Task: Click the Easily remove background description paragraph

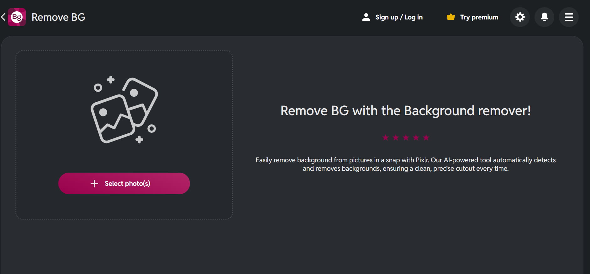Action: pos(405,164)
